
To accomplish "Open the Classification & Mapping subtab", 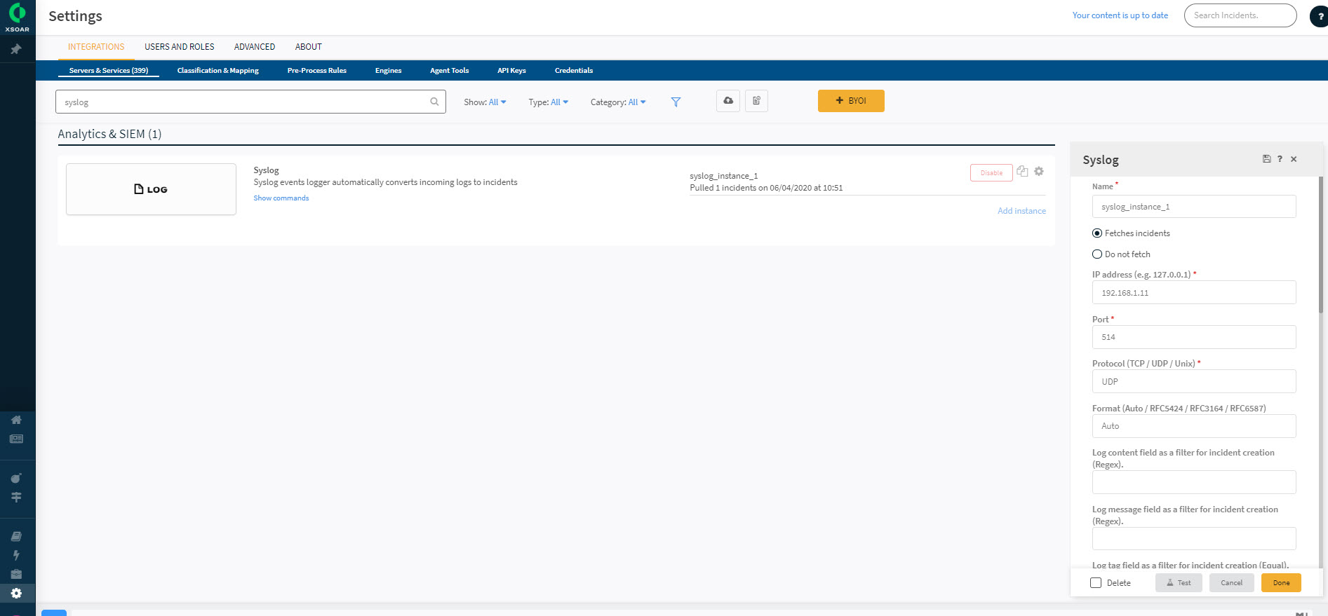I will point(218,71).
